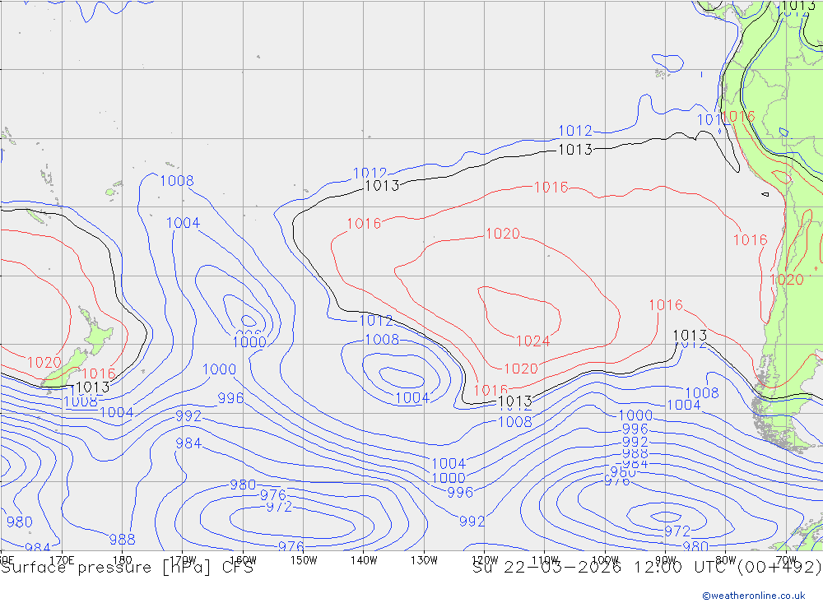Select the 150W longitude axis label
The width and height of the screenshot is (823, 603).
pos(304,560)
